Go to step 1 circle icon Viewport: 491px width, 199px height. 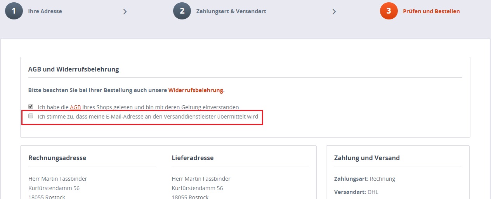point(14,11)
